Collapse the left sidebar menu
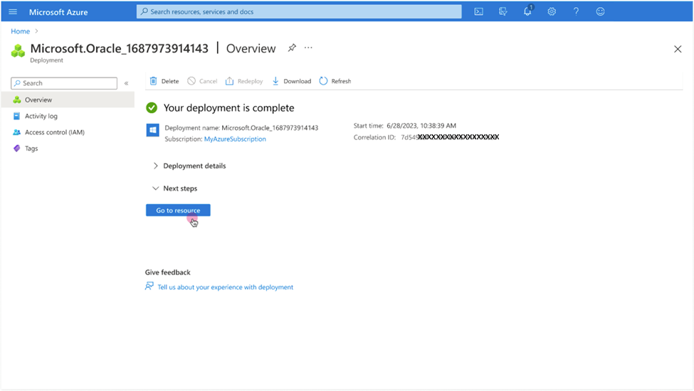The height and width of the screenshot is (391, 694). pyautogui.click(x=126, y=83)
